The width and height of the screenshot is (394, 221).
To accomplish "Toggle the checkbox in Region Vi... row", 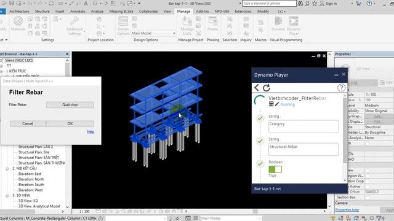I will 367,176.
